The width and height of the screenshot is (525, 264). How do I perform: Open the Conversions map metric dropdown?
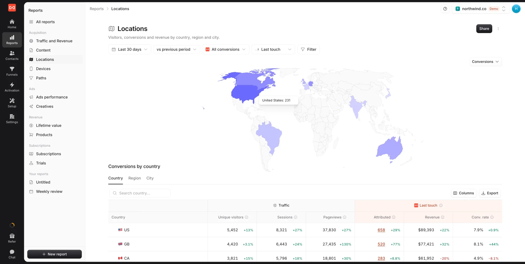click(x=485, y=62)
